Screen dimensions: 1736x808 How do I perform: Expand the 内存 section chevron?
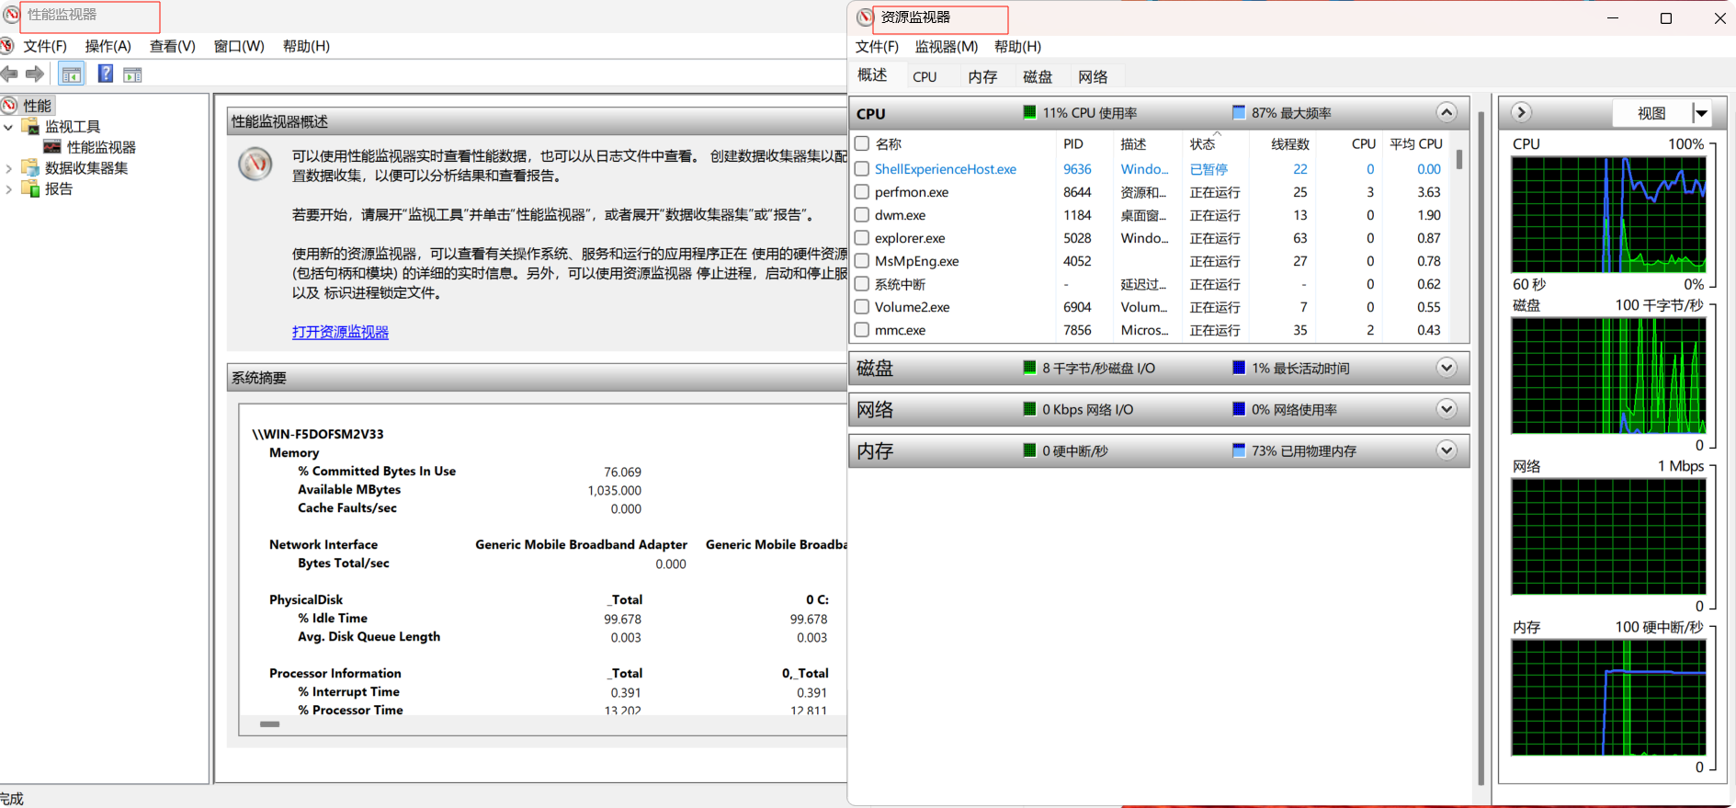pyautogui.click(x=1447, y=450)
